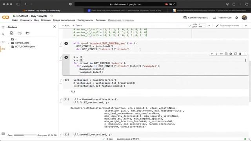Click the Изменения сохранены link
This screenshot has width=251, height=141.
pyautogui.click(x=121, y=20)
